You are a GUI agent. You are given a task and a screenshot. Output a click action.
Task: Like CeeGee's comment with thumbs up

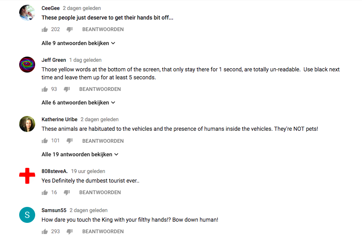45,30
